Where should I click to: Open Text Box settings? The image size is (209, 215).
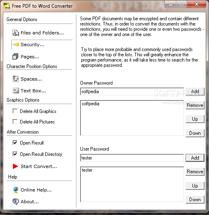click(33, 91)
